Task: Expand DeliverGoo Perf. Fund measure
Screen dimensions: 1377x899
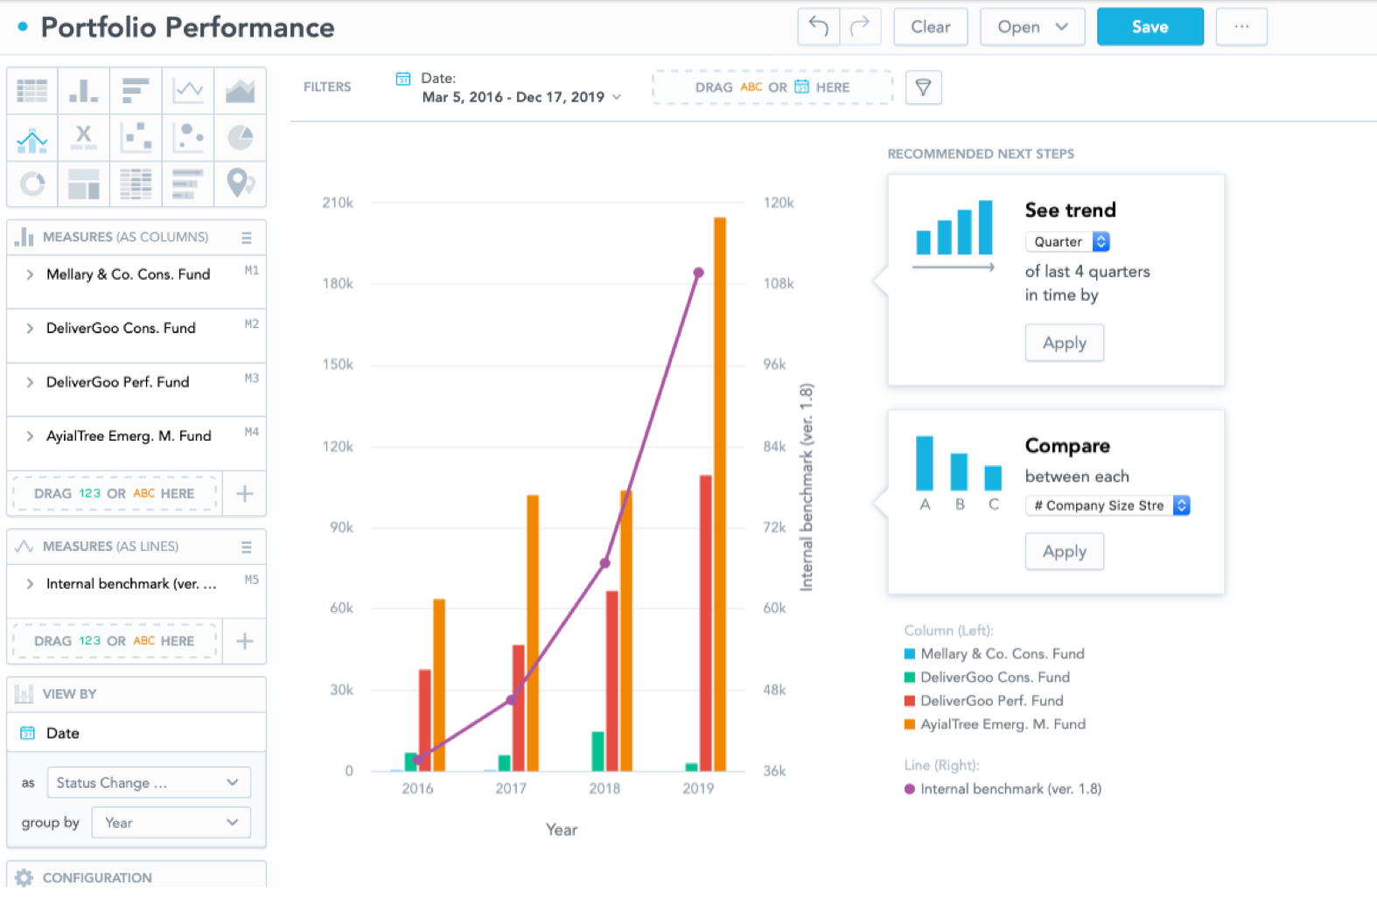Action: click(30, 382)
